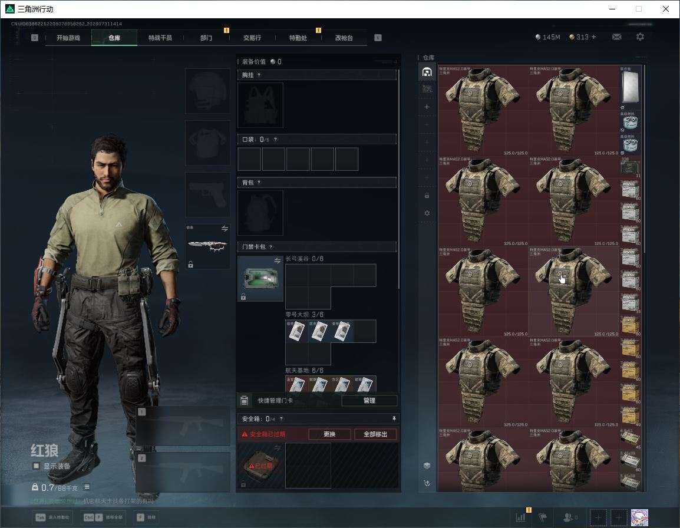This screenshot has width=680, height=528.
Task: Click the weight details list icon
Action: click(x=86, y=487)
